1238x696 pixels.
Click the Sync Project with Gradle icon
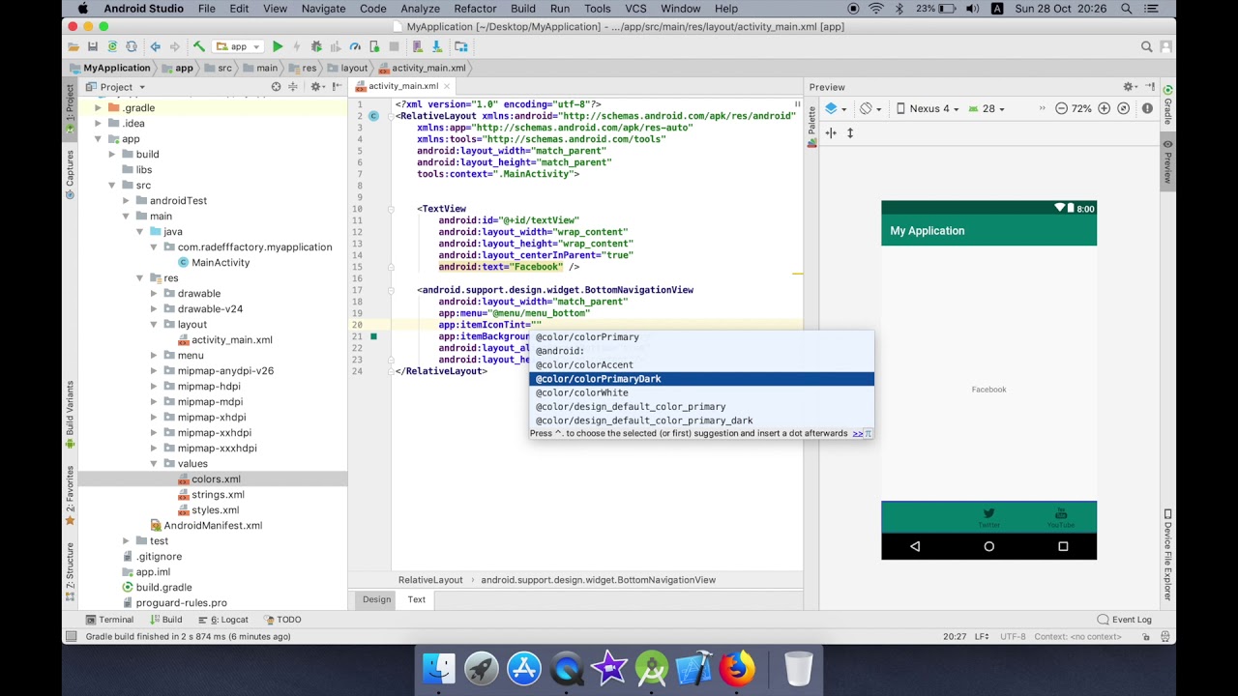[112, 46]
